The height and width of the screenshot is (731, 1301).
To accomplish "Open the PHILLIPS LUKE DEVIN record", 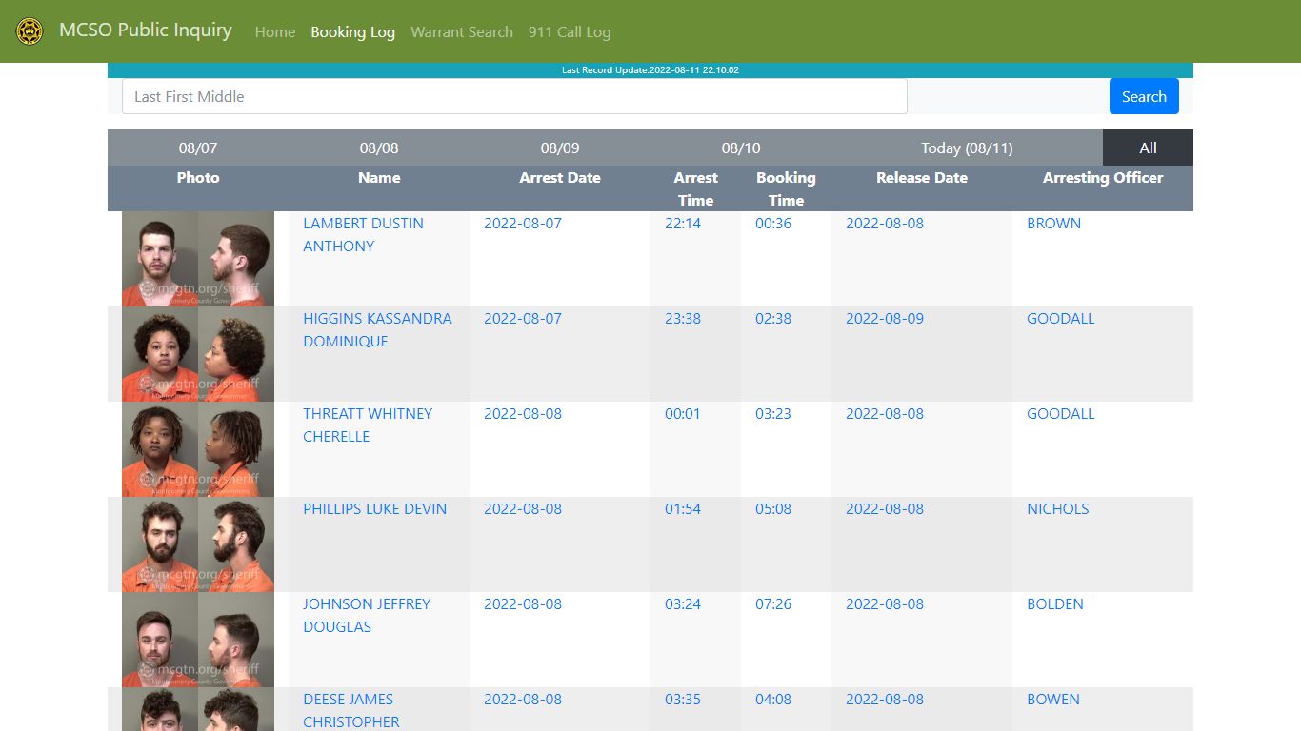I will click(x=374, y=508).
